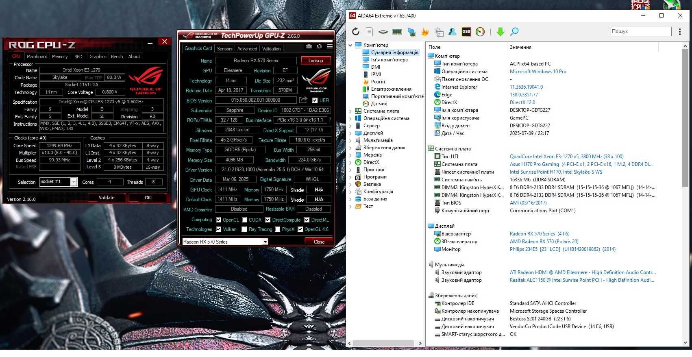Collapse the Комп'ютер tree node in AIDA64

350,45
